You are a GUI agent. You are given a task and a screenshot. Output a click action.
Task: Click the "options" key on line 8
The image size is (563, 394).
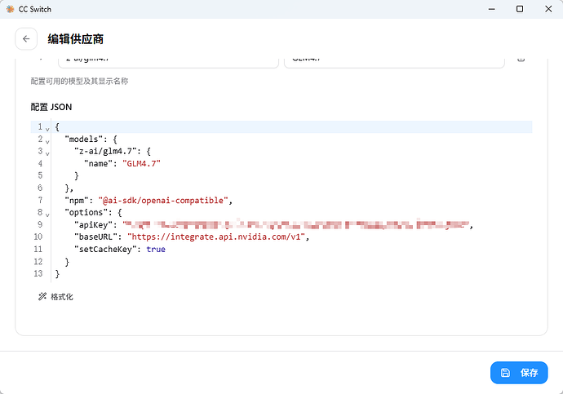tap(88, 212)
